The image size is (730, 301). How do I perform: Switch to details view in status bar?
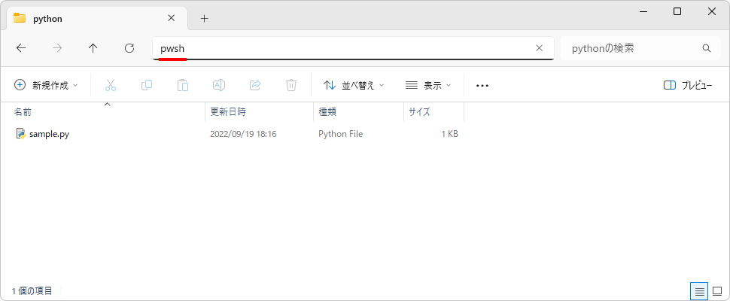[x=699, y=291]
